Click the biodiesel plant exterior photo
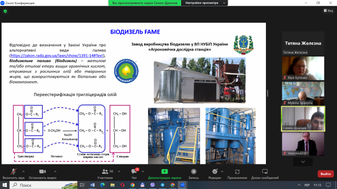This screenshot has width=337, height=189. (x=200, y=80)
